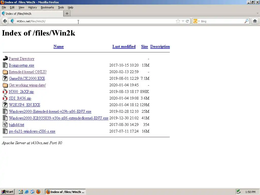260x195 pixels.
Task: Click binary icon beside Extended-kernel-v29b exe
Action: (x=5, y=111)
